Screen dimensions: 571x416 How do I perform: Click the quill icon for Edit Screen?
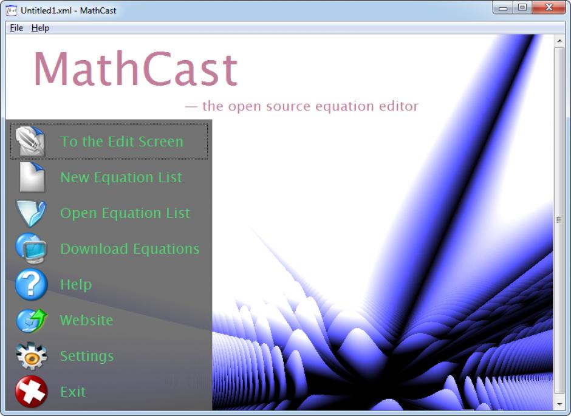[31, 142]
